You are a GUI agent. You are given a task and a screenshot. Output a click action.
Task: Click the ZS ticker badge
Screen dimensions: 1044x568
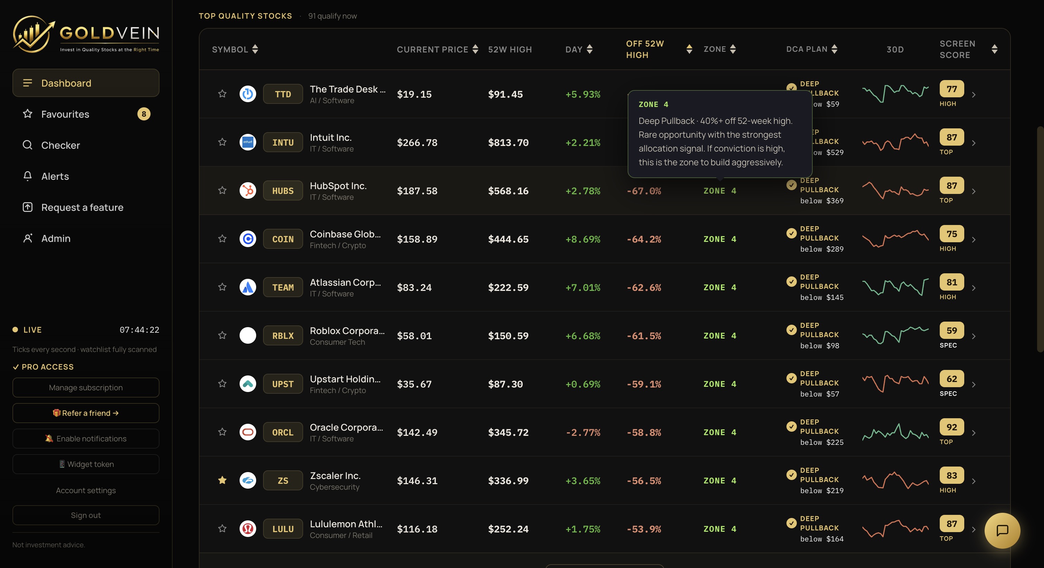[283, 480]
